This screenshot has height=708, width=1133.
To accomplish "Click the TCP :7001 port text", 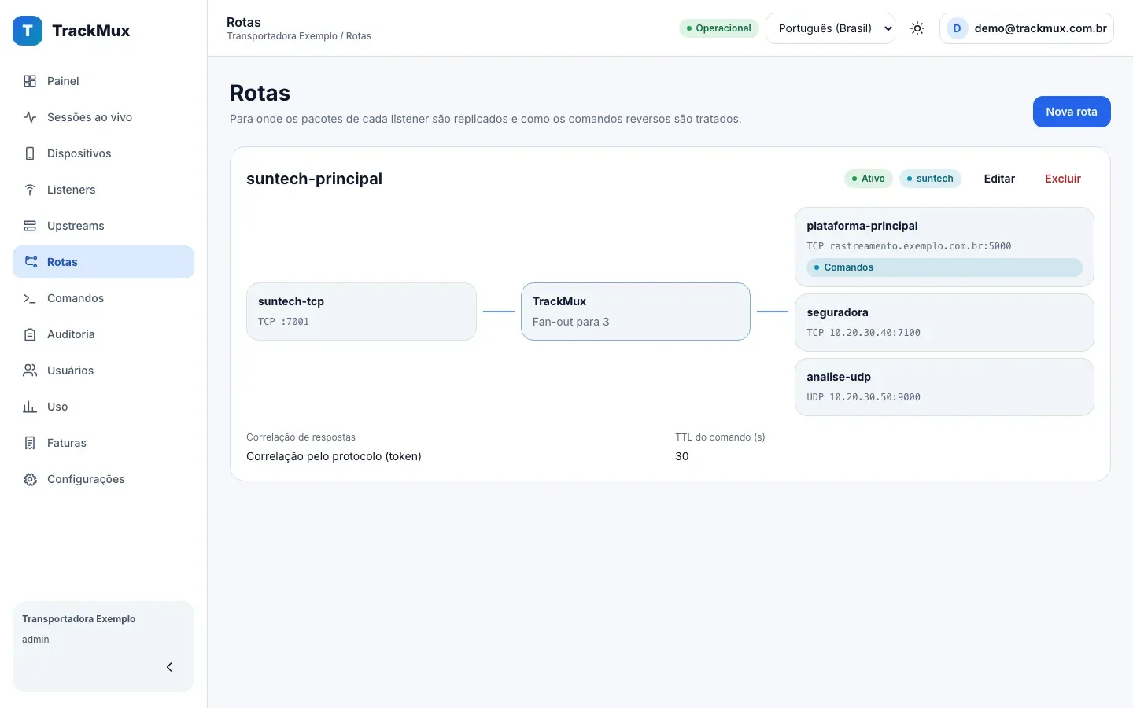I will 283,322.
